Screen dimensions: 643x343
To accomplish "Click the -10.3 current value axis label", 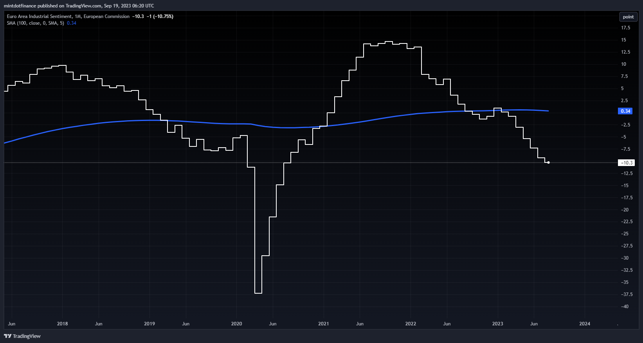I will (626, 162).
